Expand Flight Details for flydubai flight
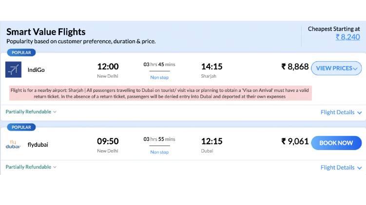 tap(341, 168)
